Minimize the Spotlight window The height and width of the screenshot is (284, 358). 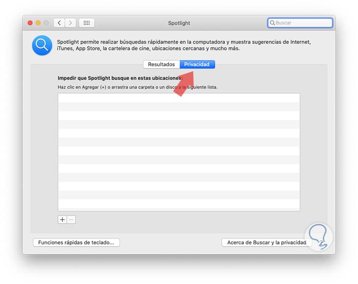(x=38, y=23)
